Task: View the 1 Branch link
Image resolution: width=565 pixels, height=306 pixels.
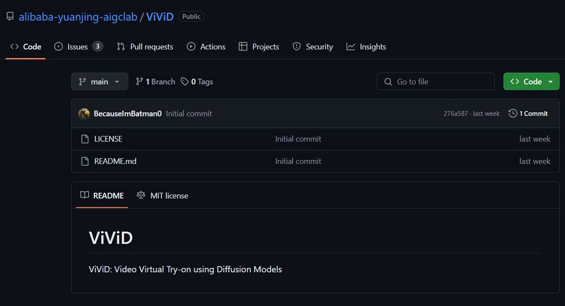Action: pos(156,81)
